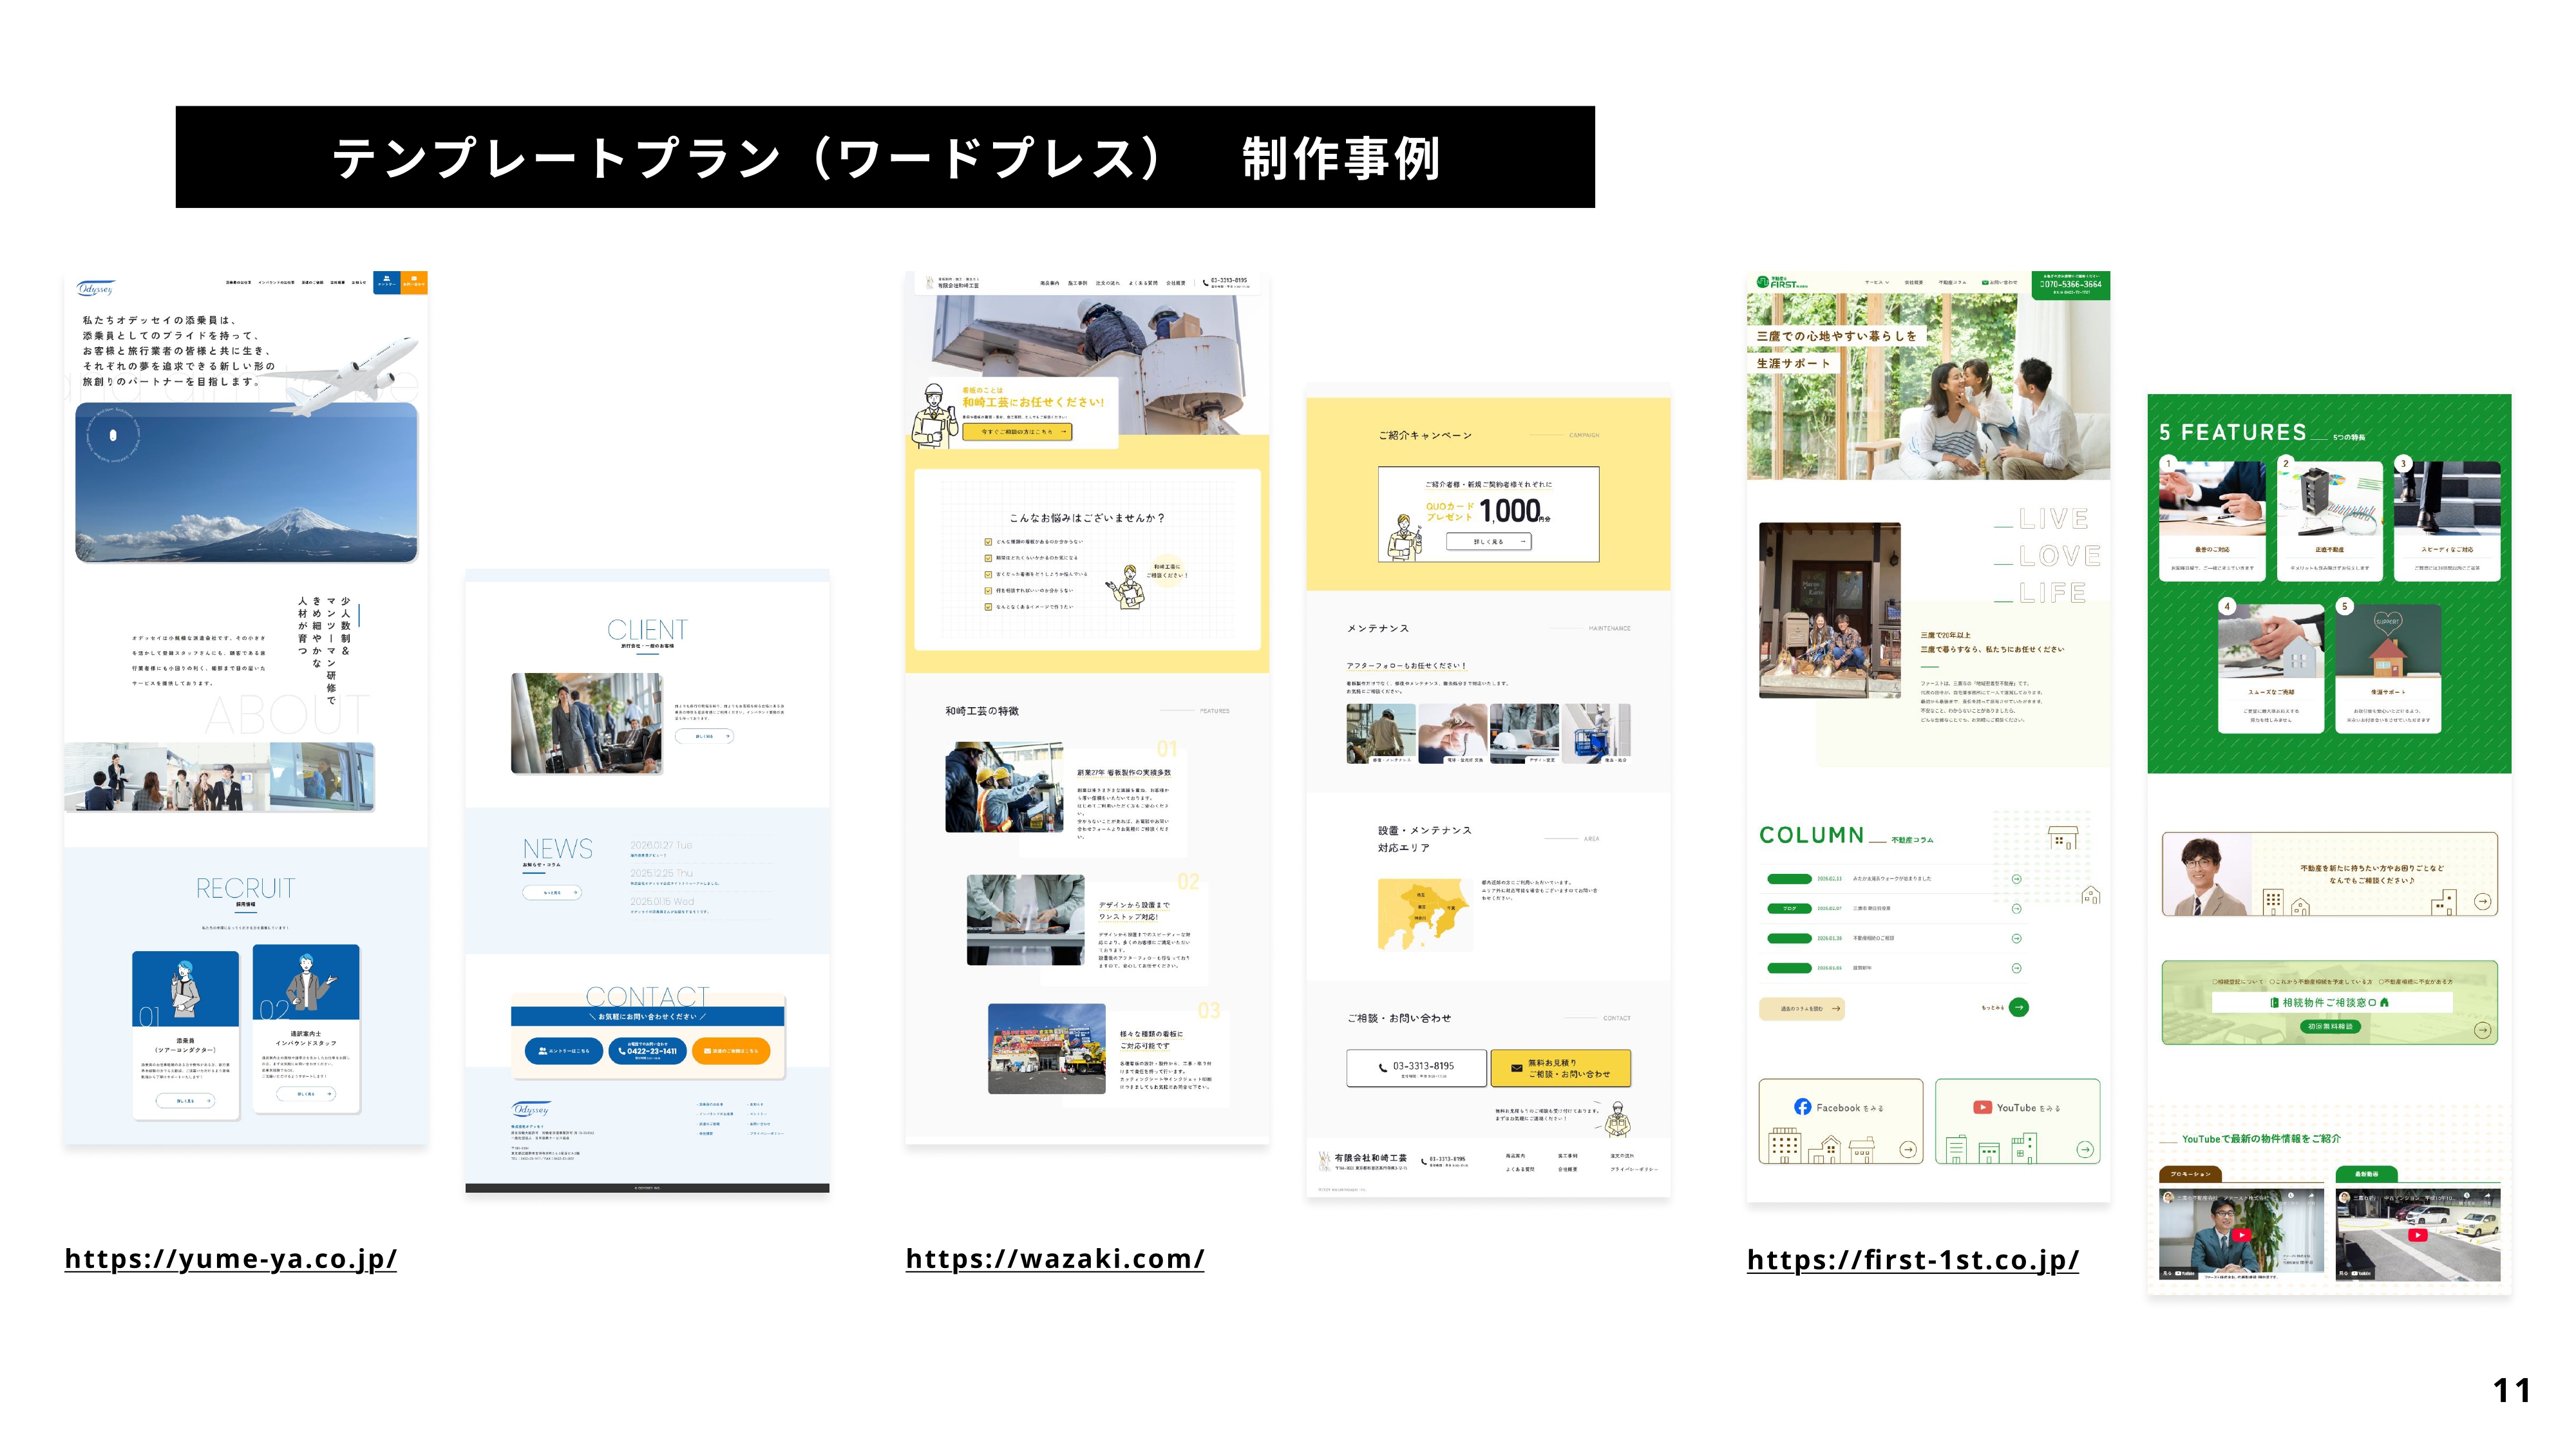Click the Facebook logo icon

click(1802, 1107)
